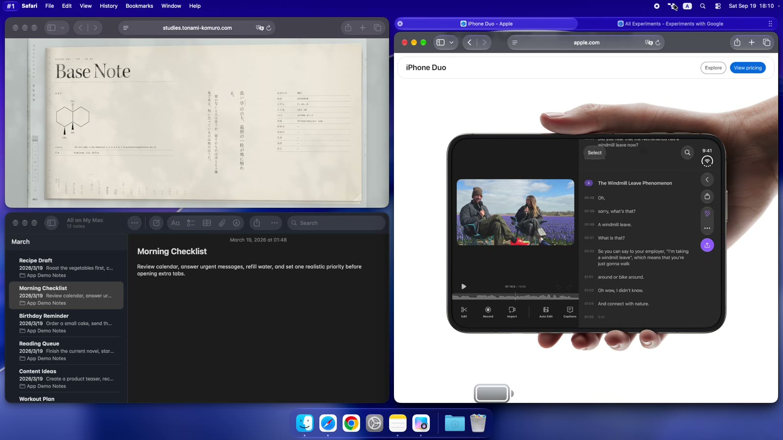Screen dimensions: 783x440
Task: Open a new tab in apple.com Safari window
Action: click(x=752, y=43)
